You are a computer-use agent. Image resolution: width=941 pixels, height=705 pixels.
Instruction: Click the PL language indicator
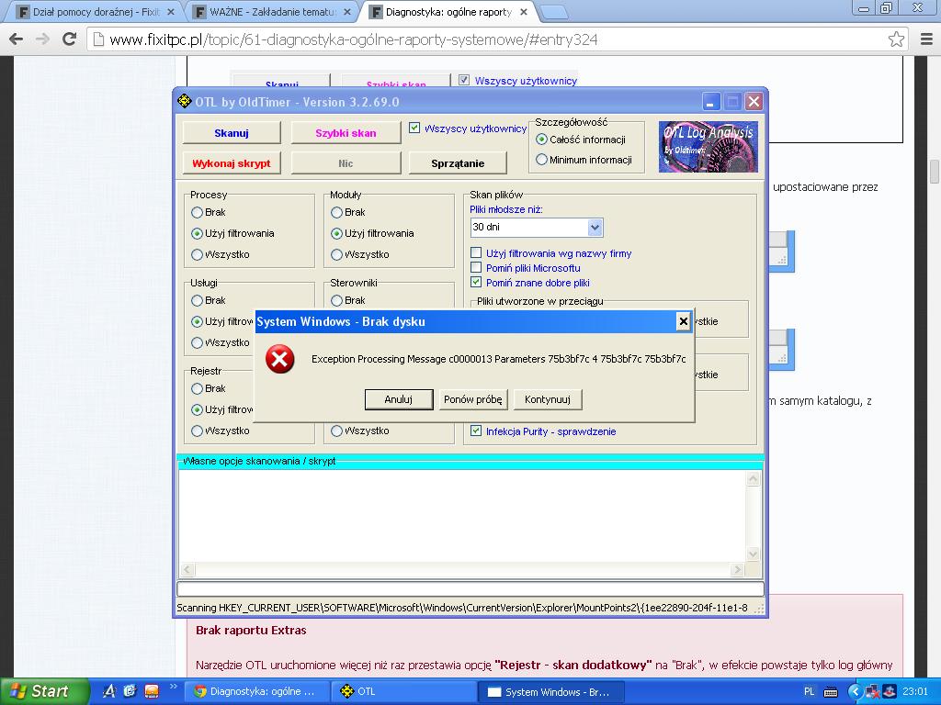click(809, 692)
